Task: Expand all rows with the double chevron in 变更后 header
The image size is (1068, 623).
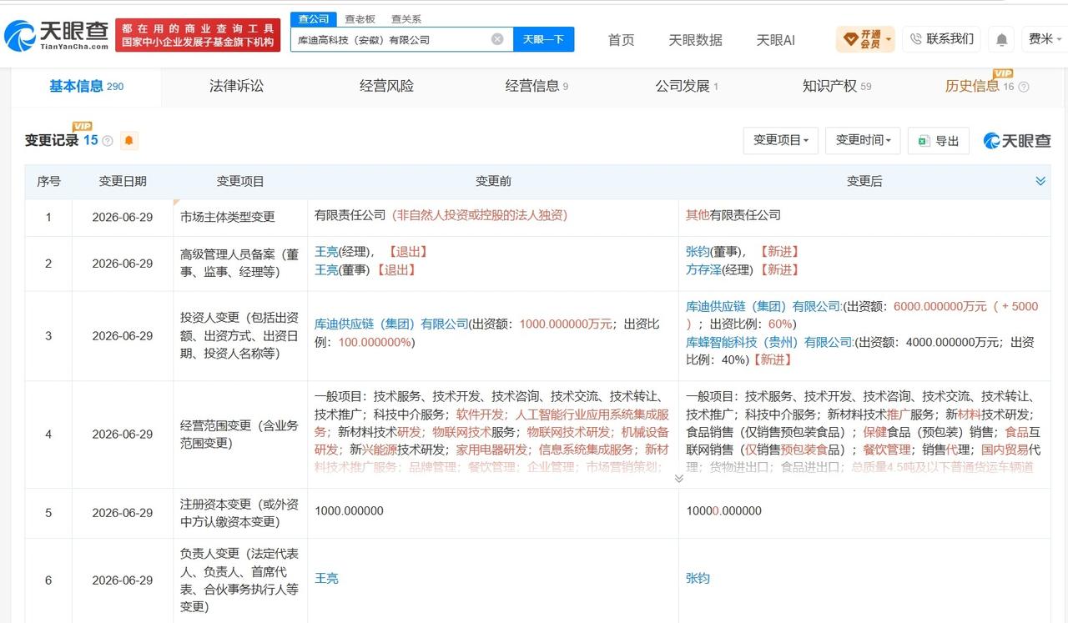Action: pyautogui.click(x=1040, y=181)
